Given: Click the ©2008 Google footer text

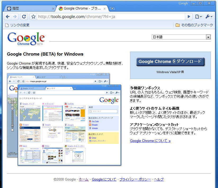Looking at the screenshot, I should click(x=65, y=179).
